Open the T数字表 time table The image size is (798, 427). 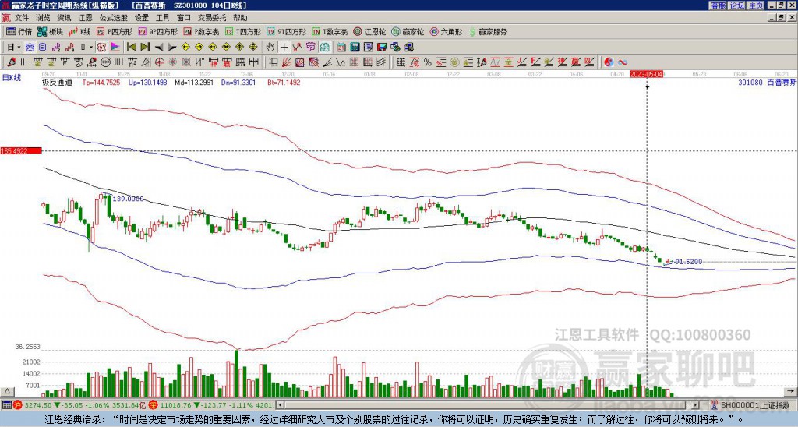point(330,31)
